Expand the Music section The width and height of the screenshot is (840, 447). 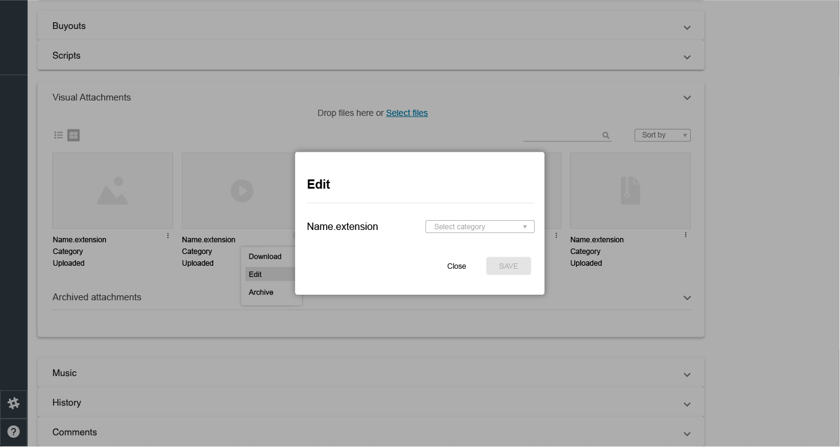click(x=687, y=374)
